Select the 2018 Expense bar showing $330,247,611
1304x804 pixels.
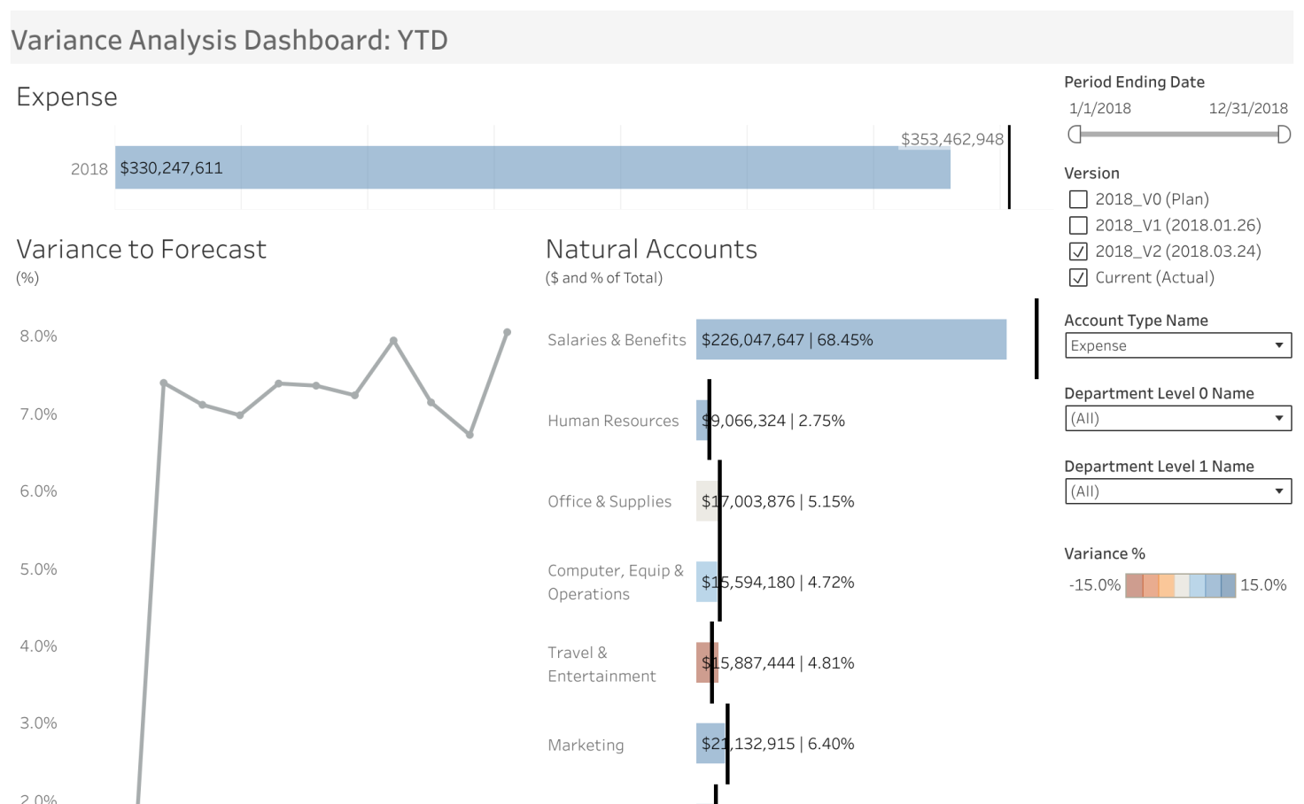click(x=532, y=167)
